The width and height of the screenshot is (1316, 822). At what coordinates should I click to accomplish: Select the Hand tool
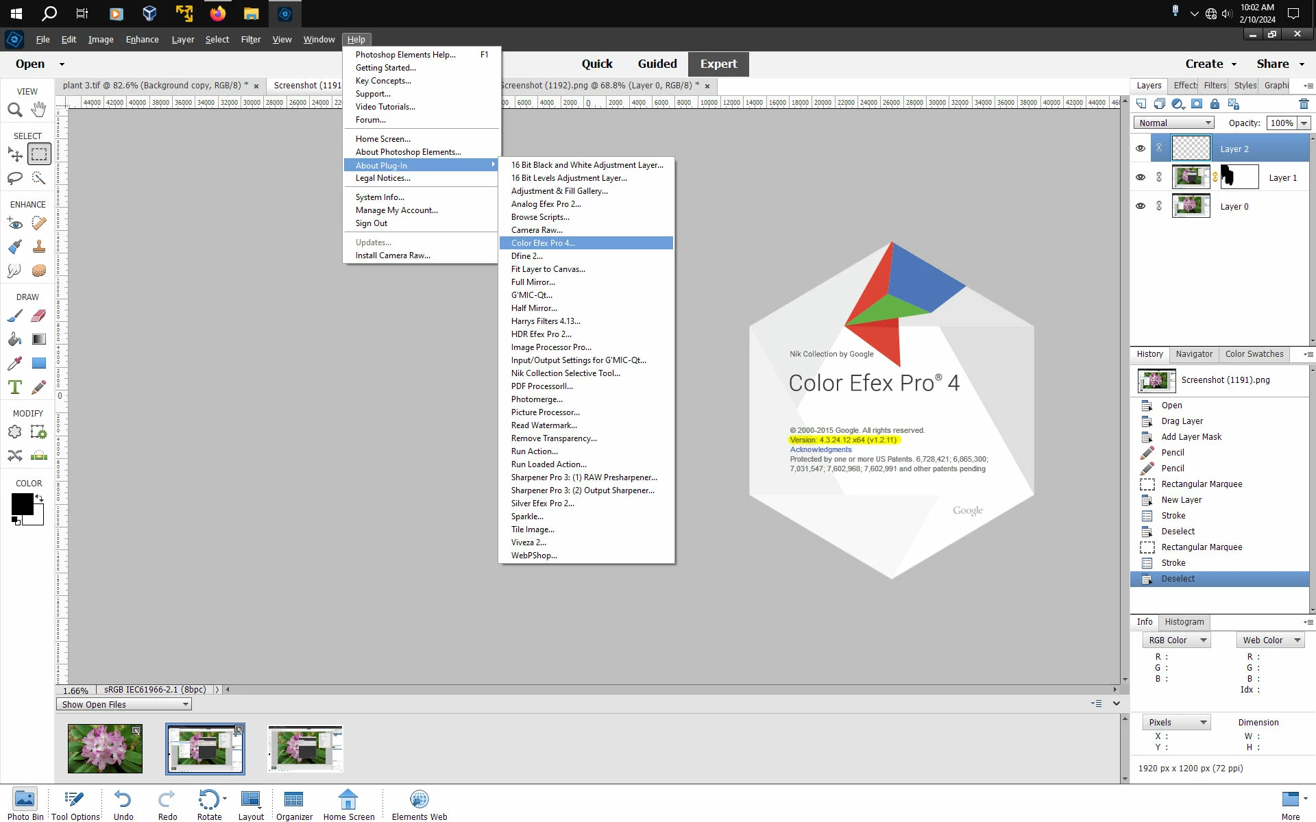coord(39,109)
